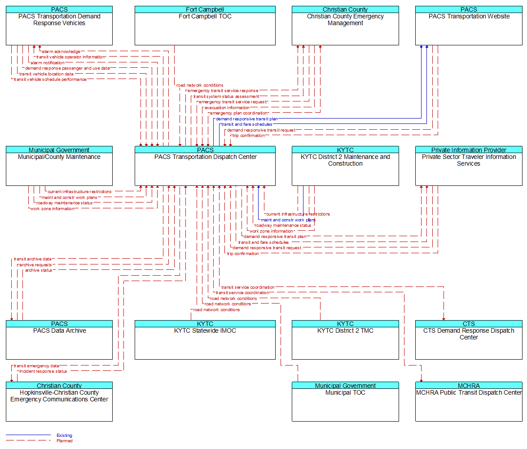Image resolution: width=527 pixels, height=449 pixels.
Task: Select 'transit vehicle schedule performance' label
Action: pos(50,79)
